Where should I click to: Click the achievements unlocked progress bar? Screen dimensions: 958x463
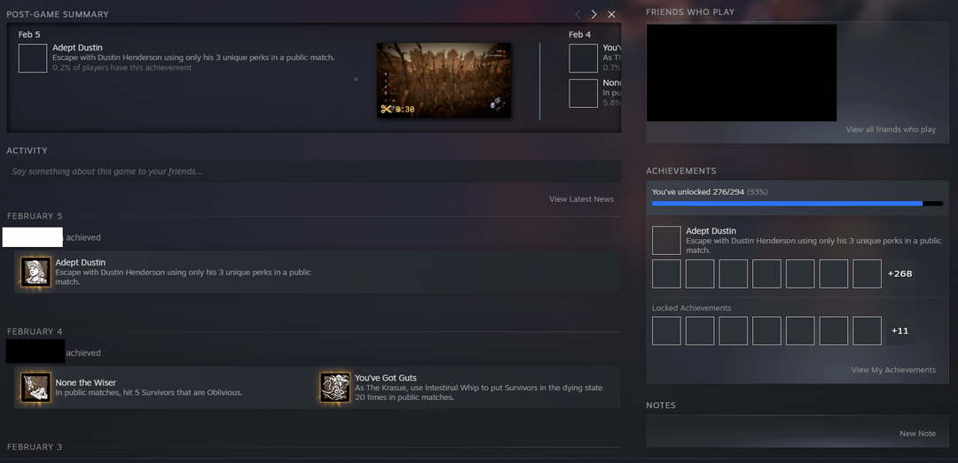(796, 204)
